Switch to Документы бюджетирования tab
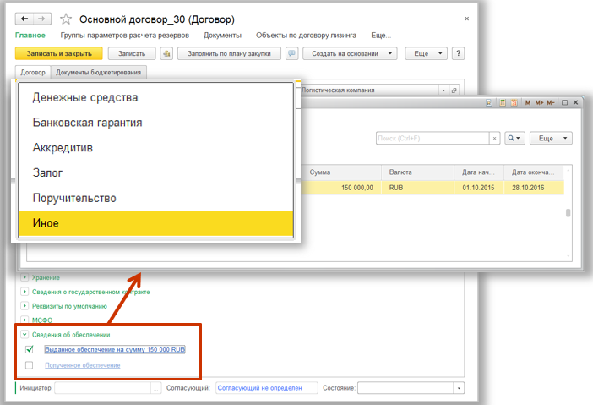The height and width of the screenshot is (405, 593). click(100, 73)
